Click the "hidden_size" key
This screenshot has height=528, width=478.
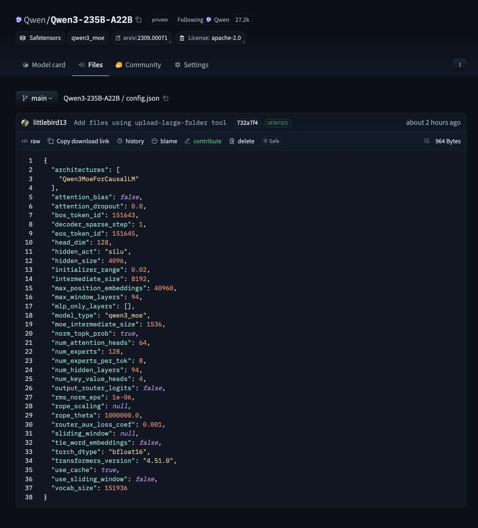tap(76, 261)
